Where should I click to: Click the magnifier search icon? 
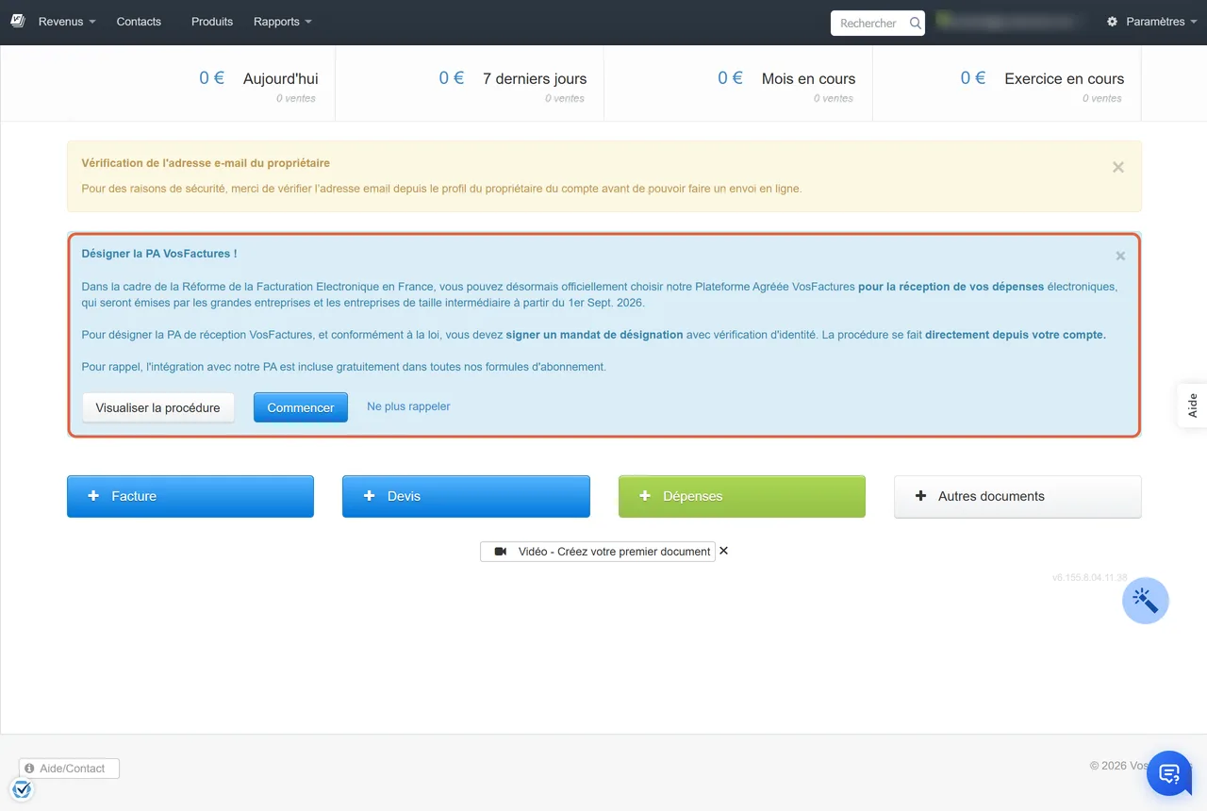915,23
